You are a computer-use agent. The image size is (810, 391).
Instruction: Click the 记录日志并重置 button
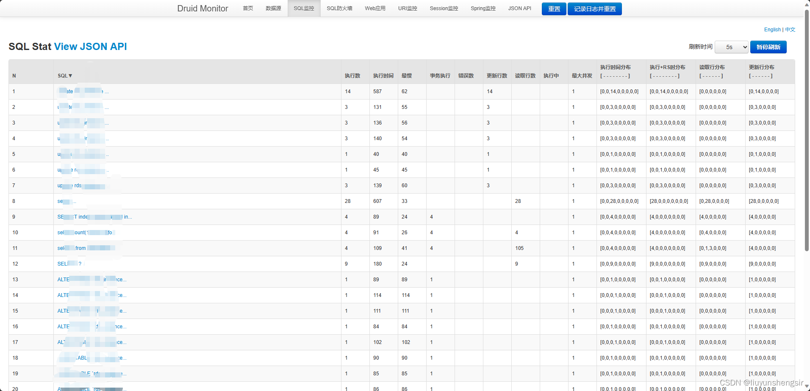(x=594, y=9)
